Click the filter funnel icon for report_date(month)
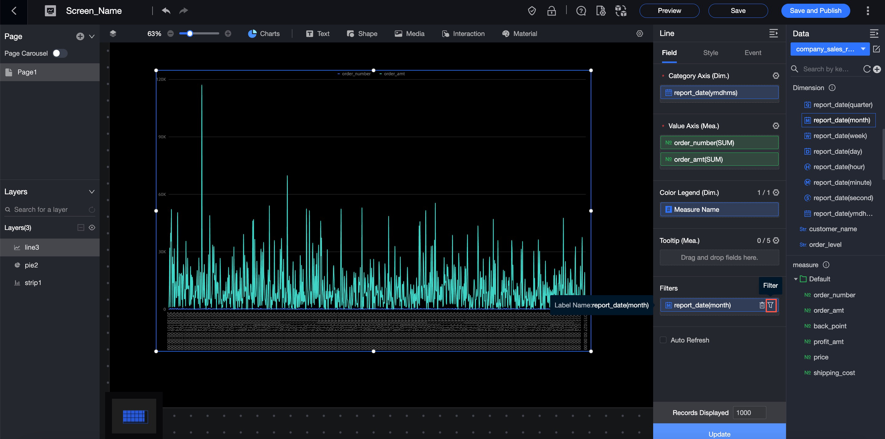Image resolution: width=885 pixels, height=439 pixels. click(x=771, y=305)
